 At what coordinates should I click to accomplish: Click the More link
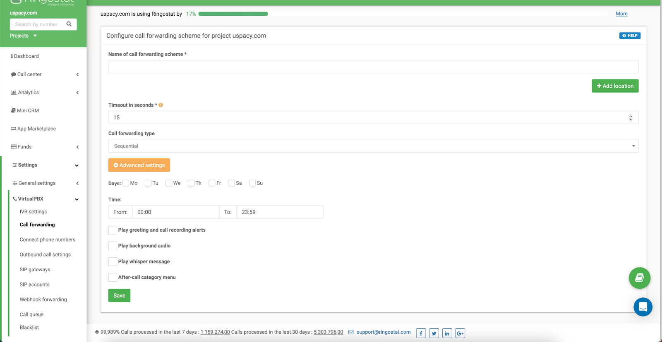tap(621, 14)
